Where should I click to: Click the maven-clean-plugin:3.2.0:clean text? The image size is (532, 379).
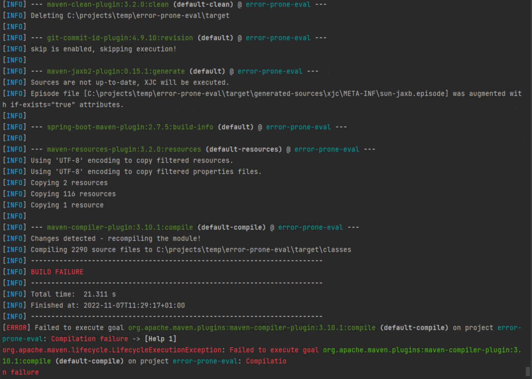pyautogui.click(x=108, y=4)
